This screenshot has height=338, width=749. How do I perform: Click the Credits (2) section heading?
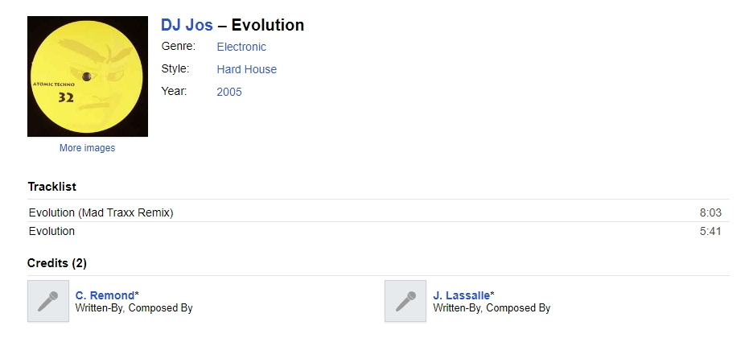[57, 263]
